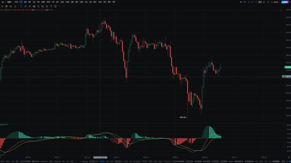Open the chart type dropdown with candlestick icon
The width and height of the screenshot is (291, 163).
pos(4,2)
